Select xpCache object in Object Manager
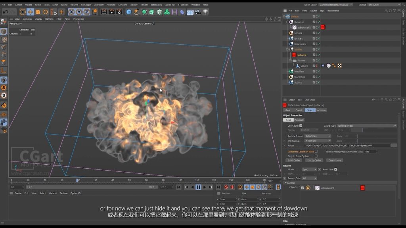The height and width of the screenshot is (228, 406). click(302, 55)
